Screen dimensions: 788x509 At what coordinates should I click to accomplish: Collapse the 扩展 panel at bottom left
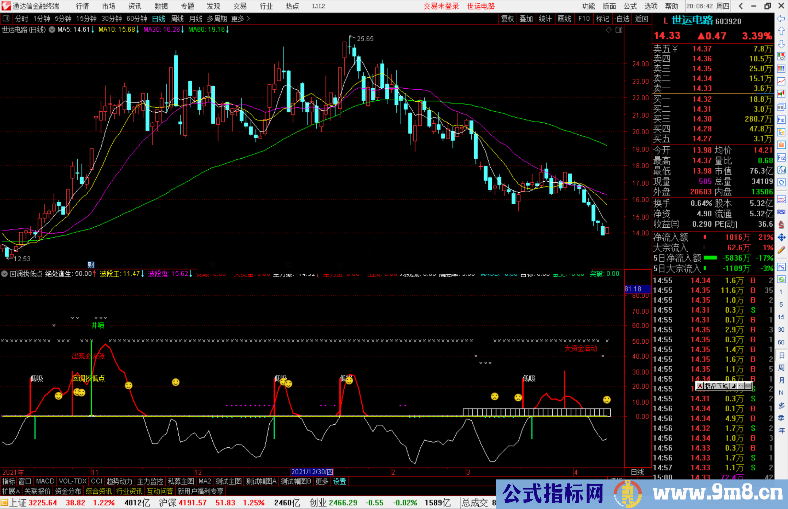coord(10,491)
